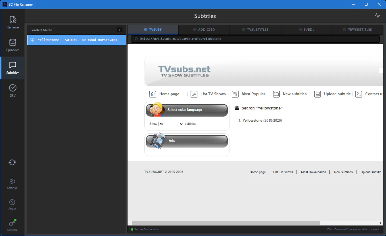The width and height of the screenshot is (386, 236).
Task: Open the SFV checker section
Action: pos(12,91)
